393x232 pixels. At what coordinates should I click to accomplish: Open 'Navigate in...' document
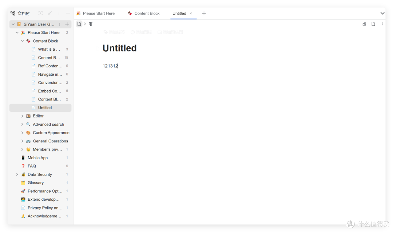tap(40, 75)
